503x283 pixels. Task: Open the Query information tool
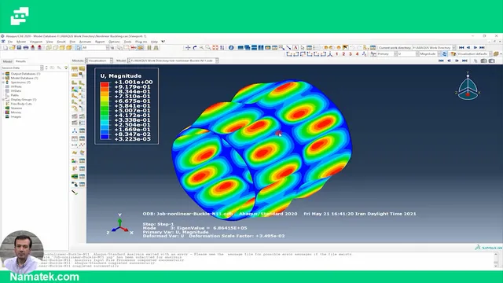(x=231, y=47)
